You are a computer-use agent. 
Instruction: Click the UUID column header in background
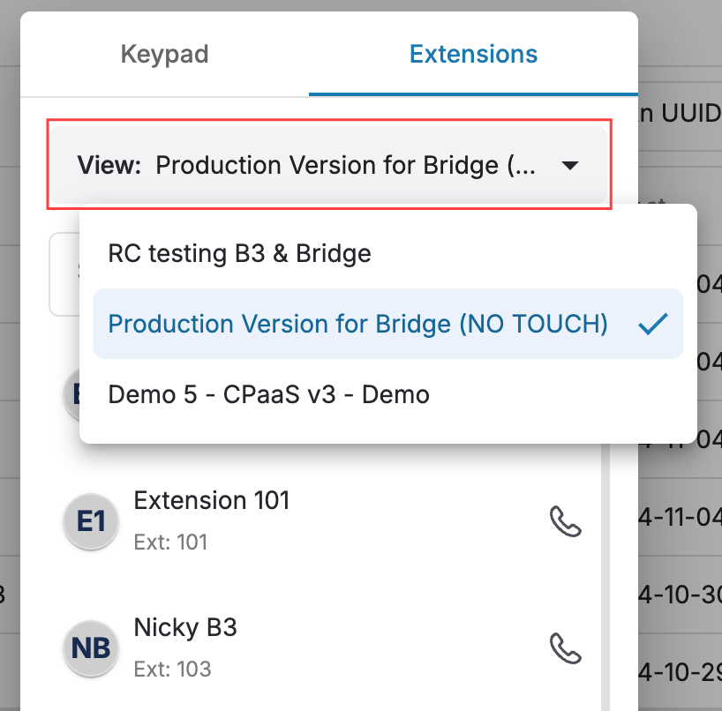[681, 113]
